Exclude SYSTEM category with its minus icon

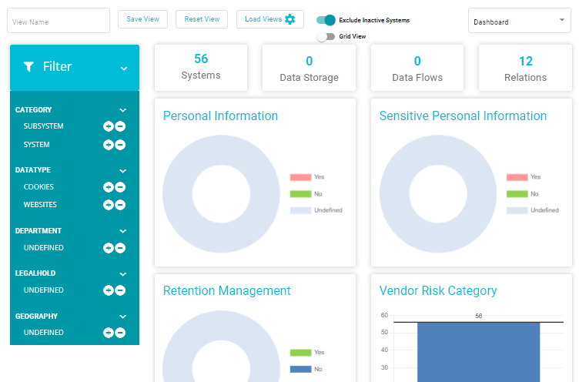120,145
